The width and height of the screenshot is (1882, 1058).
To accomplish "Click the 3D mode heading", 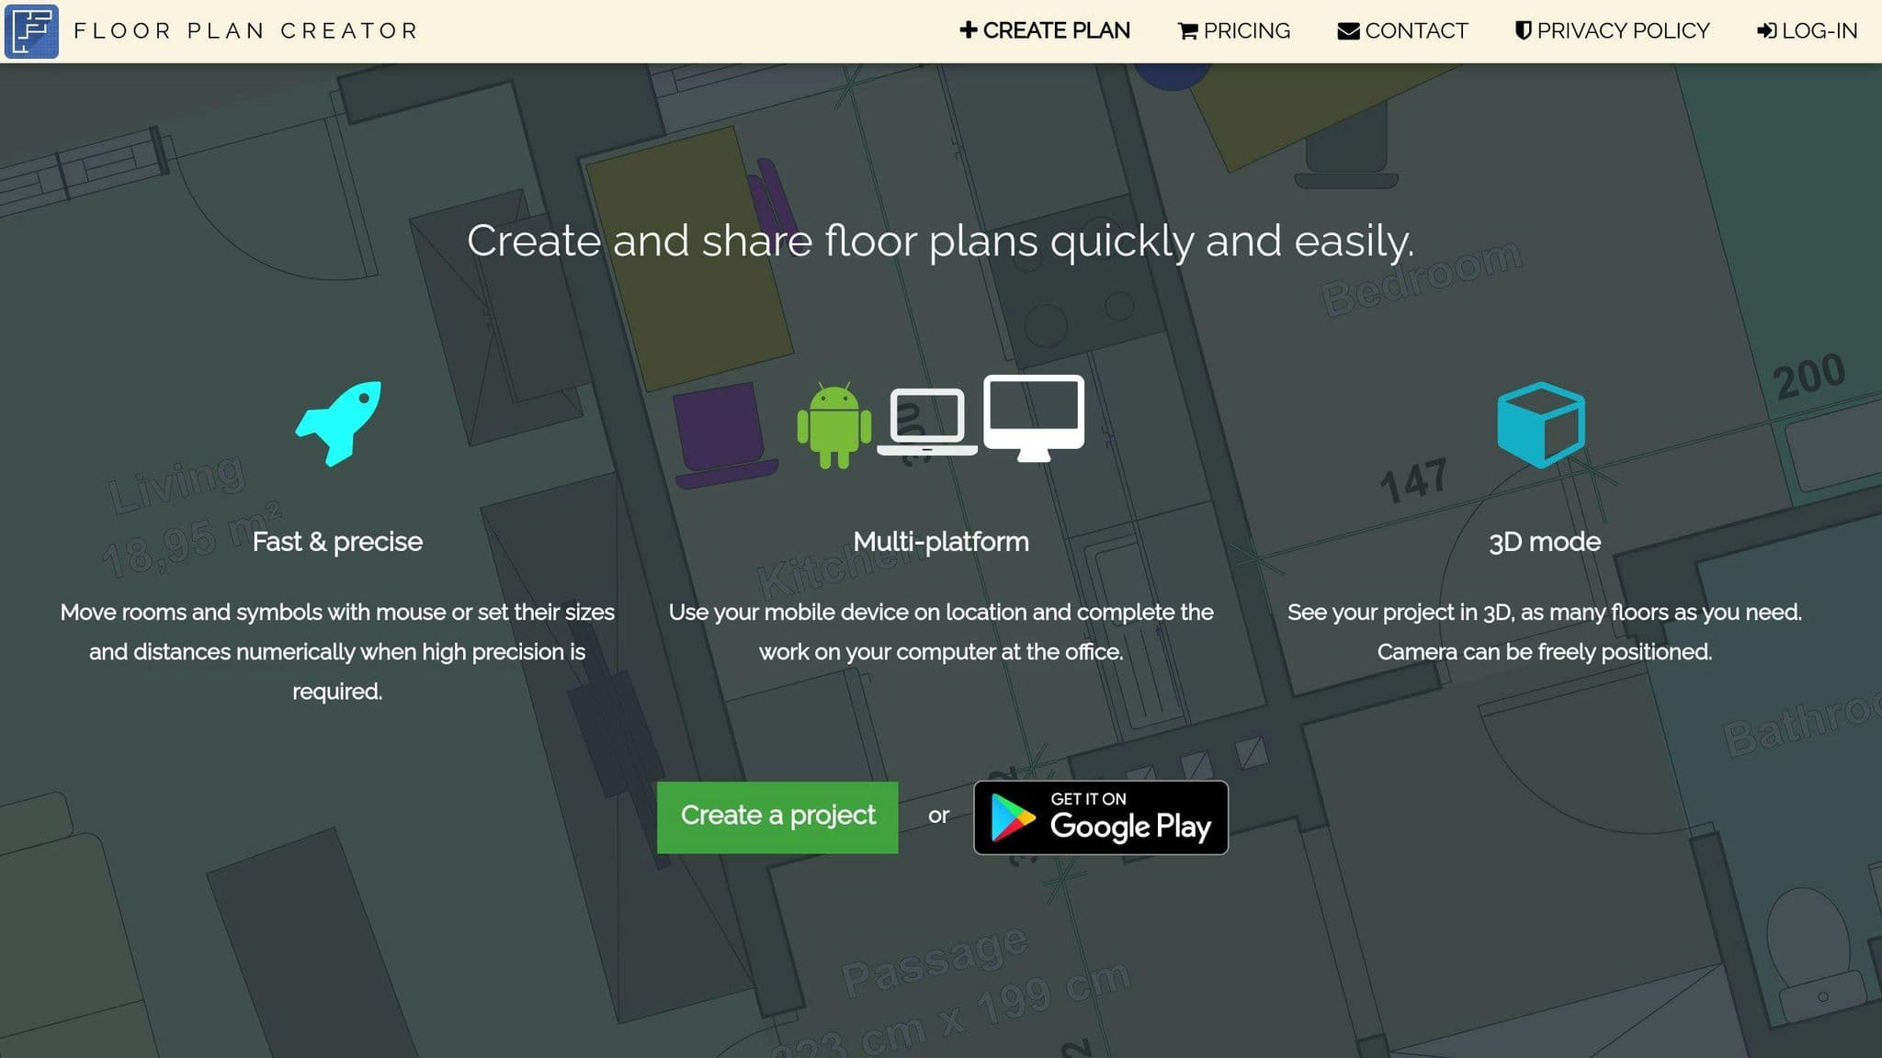I will tap(1545, 542).
